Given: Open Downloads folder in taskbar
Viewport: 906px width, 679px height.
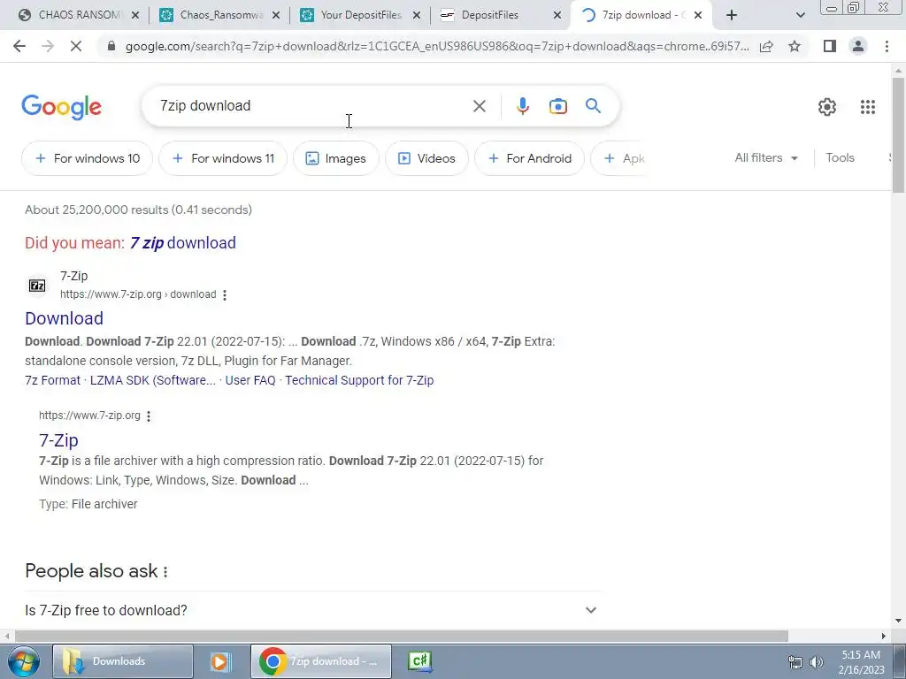Looking at the screenshot, I should coord(122,661).
